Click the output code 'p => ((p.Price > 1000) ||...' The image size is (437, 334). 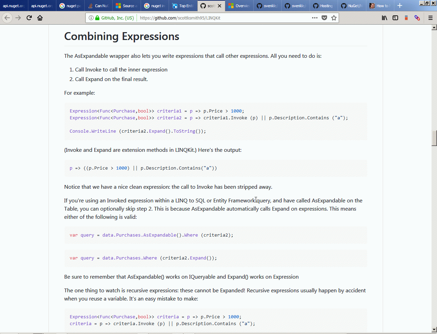pos(143,168)
